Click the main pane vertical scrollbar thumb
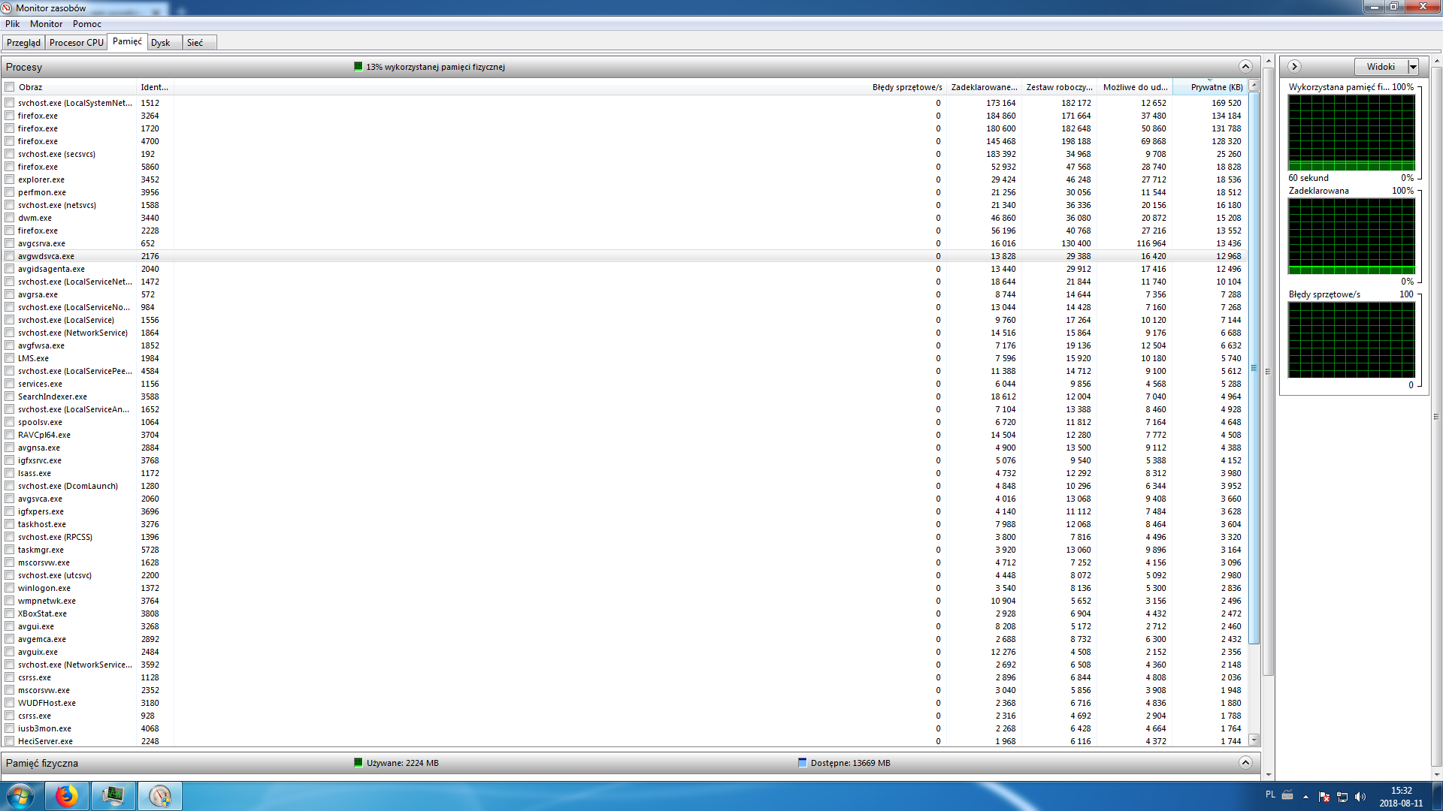The height and width of the screenshot is (811, 1443). click(1269, 371)
